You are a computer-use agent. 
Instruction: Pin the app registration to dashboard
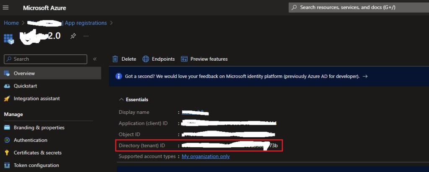pos(73,36)
